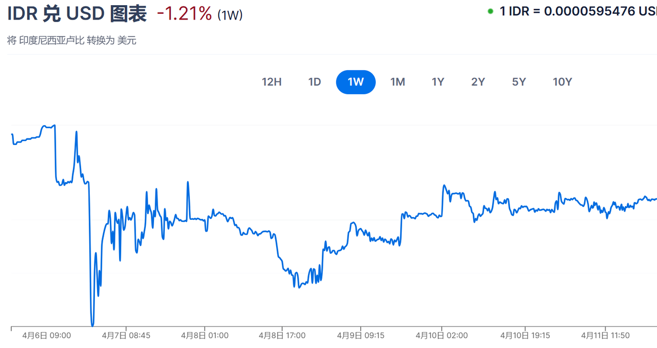
Task: Select the 12H time range tab
Action: coord(272,82)
